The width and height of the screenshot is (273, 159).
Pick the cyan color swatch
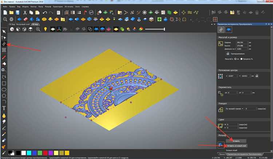click(x=29, y=153)
